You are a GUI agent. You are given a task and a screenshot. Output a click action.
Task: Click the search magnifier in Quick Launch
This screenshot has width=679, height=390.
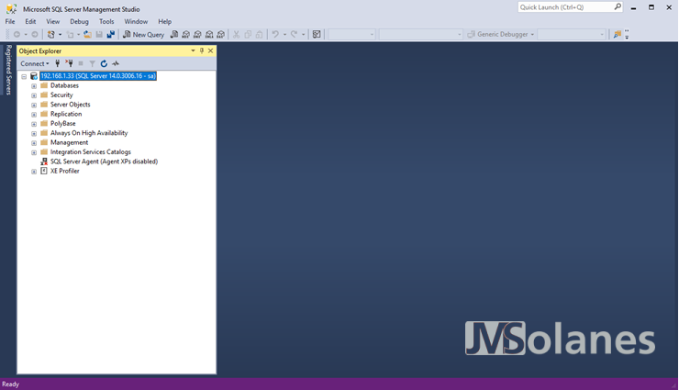pyautogui.click(x=618, y=7)
